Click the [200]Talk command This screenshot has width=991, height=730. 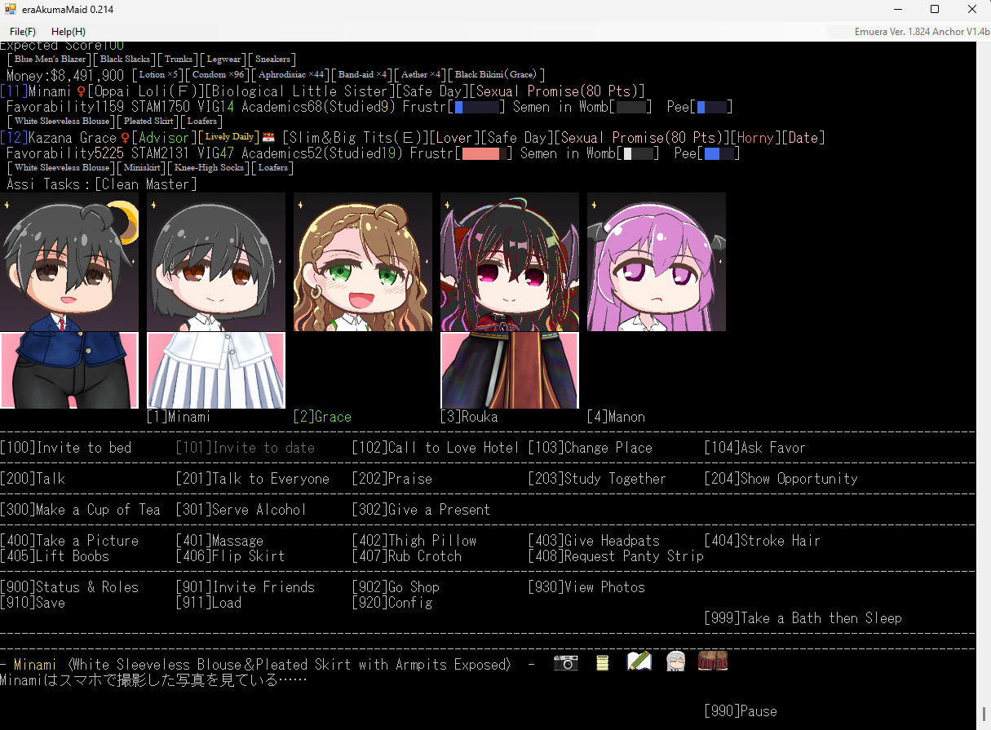click(x=33, y=479)
